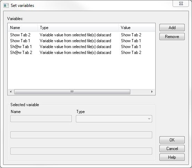Click the horizontal scrollbar thumb
Image resolution: width=192 pixels, height=168 pixels.
pos(72,92)
